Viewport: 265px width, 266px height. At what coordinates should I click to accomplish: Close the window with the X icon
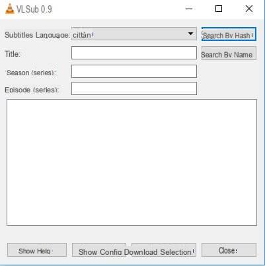coord(249,9)
